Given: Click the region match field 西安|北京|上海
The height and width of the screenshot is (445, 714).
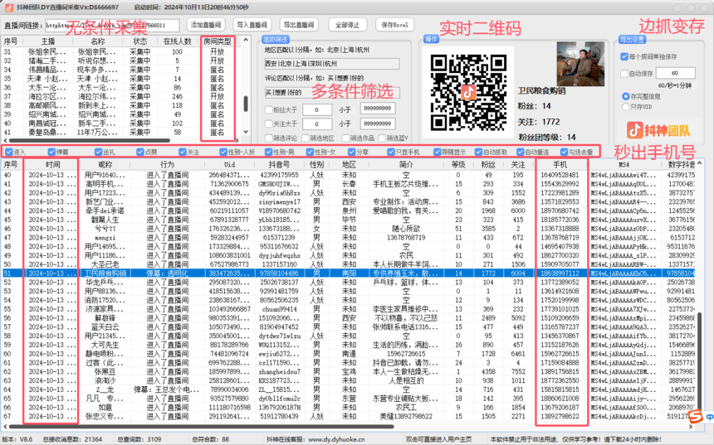Looking at the screenshot, I should [x=332, y=64].
